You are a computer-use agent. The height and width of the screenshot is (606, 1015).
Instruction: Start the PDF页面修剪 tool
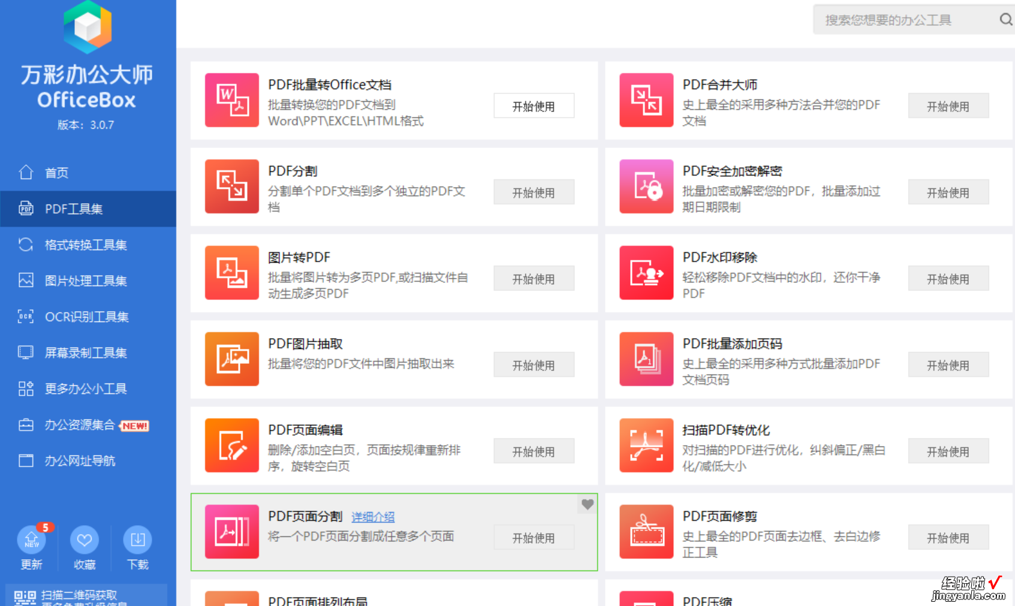point(948,538)
